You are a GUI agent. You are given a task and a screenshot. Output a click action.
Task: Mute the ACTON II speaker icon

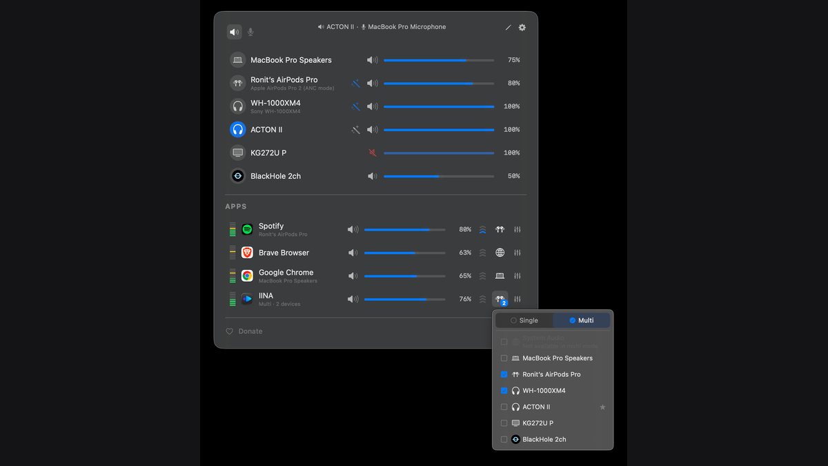[373, 130]
